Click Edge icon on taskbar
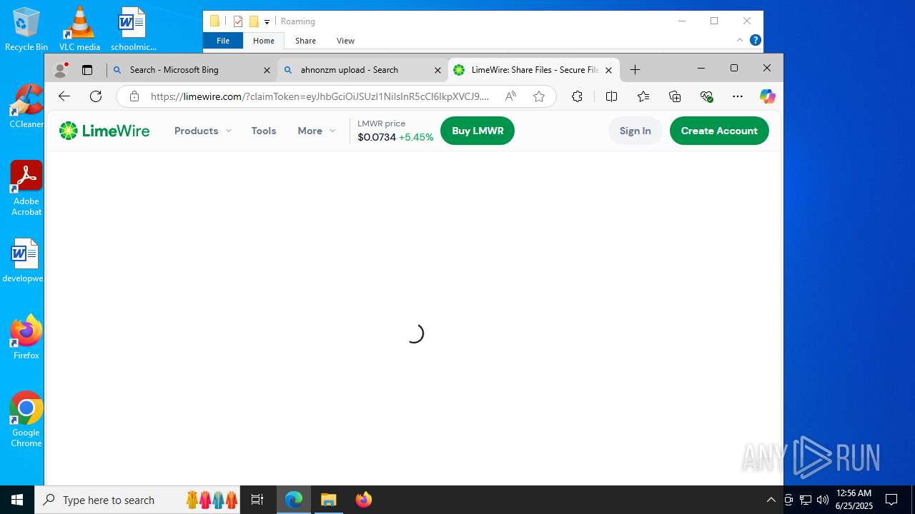Image resolution: width=915 pixels, height=514 pixels. pyautogui.click(x=294, y=500)
